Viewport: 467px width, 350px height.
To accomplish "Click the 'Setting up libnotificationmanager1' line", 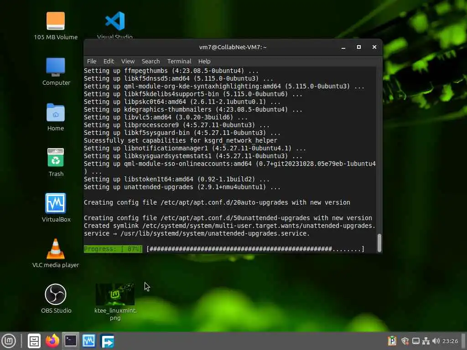I will (195, 148).
